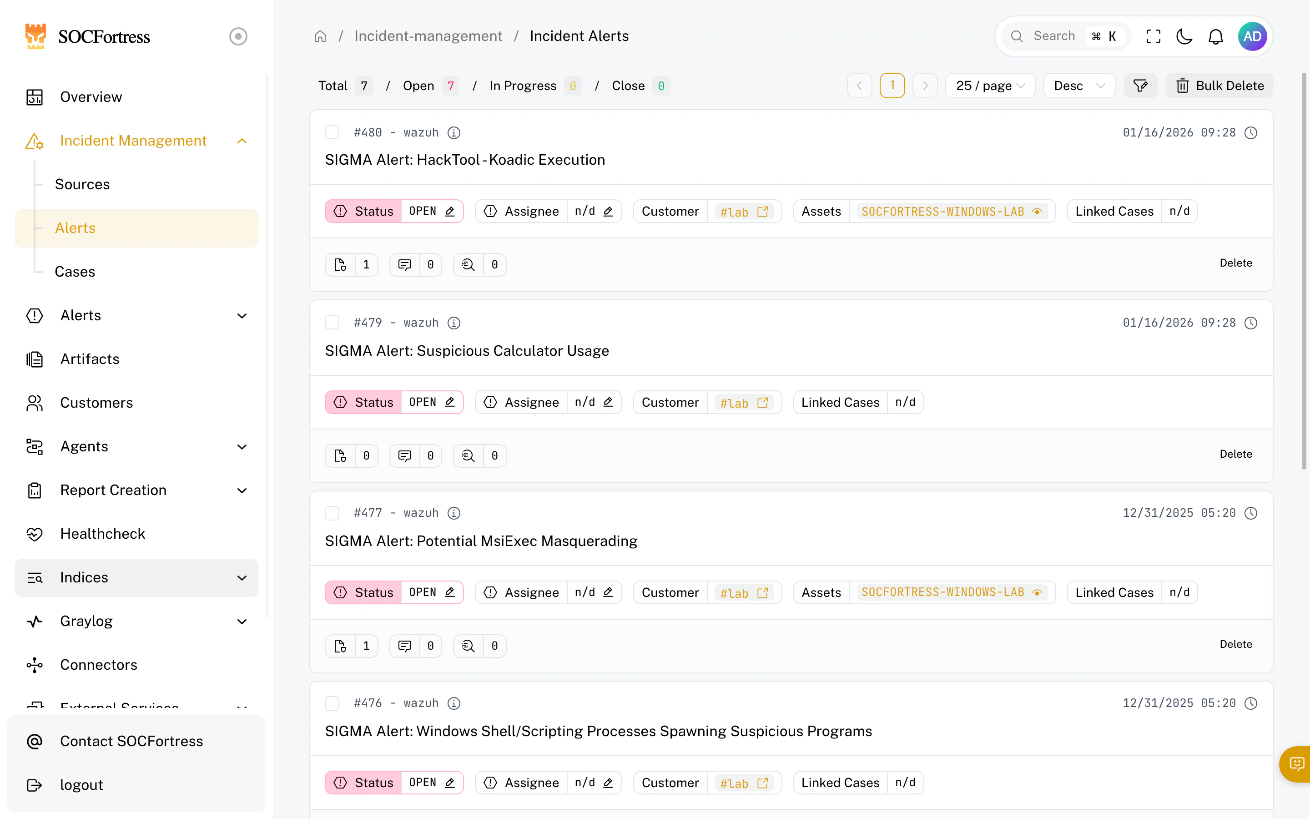Open the alerts filter icon
This screenshot has height=819, width=1310.
click(x=1140, y=86)
